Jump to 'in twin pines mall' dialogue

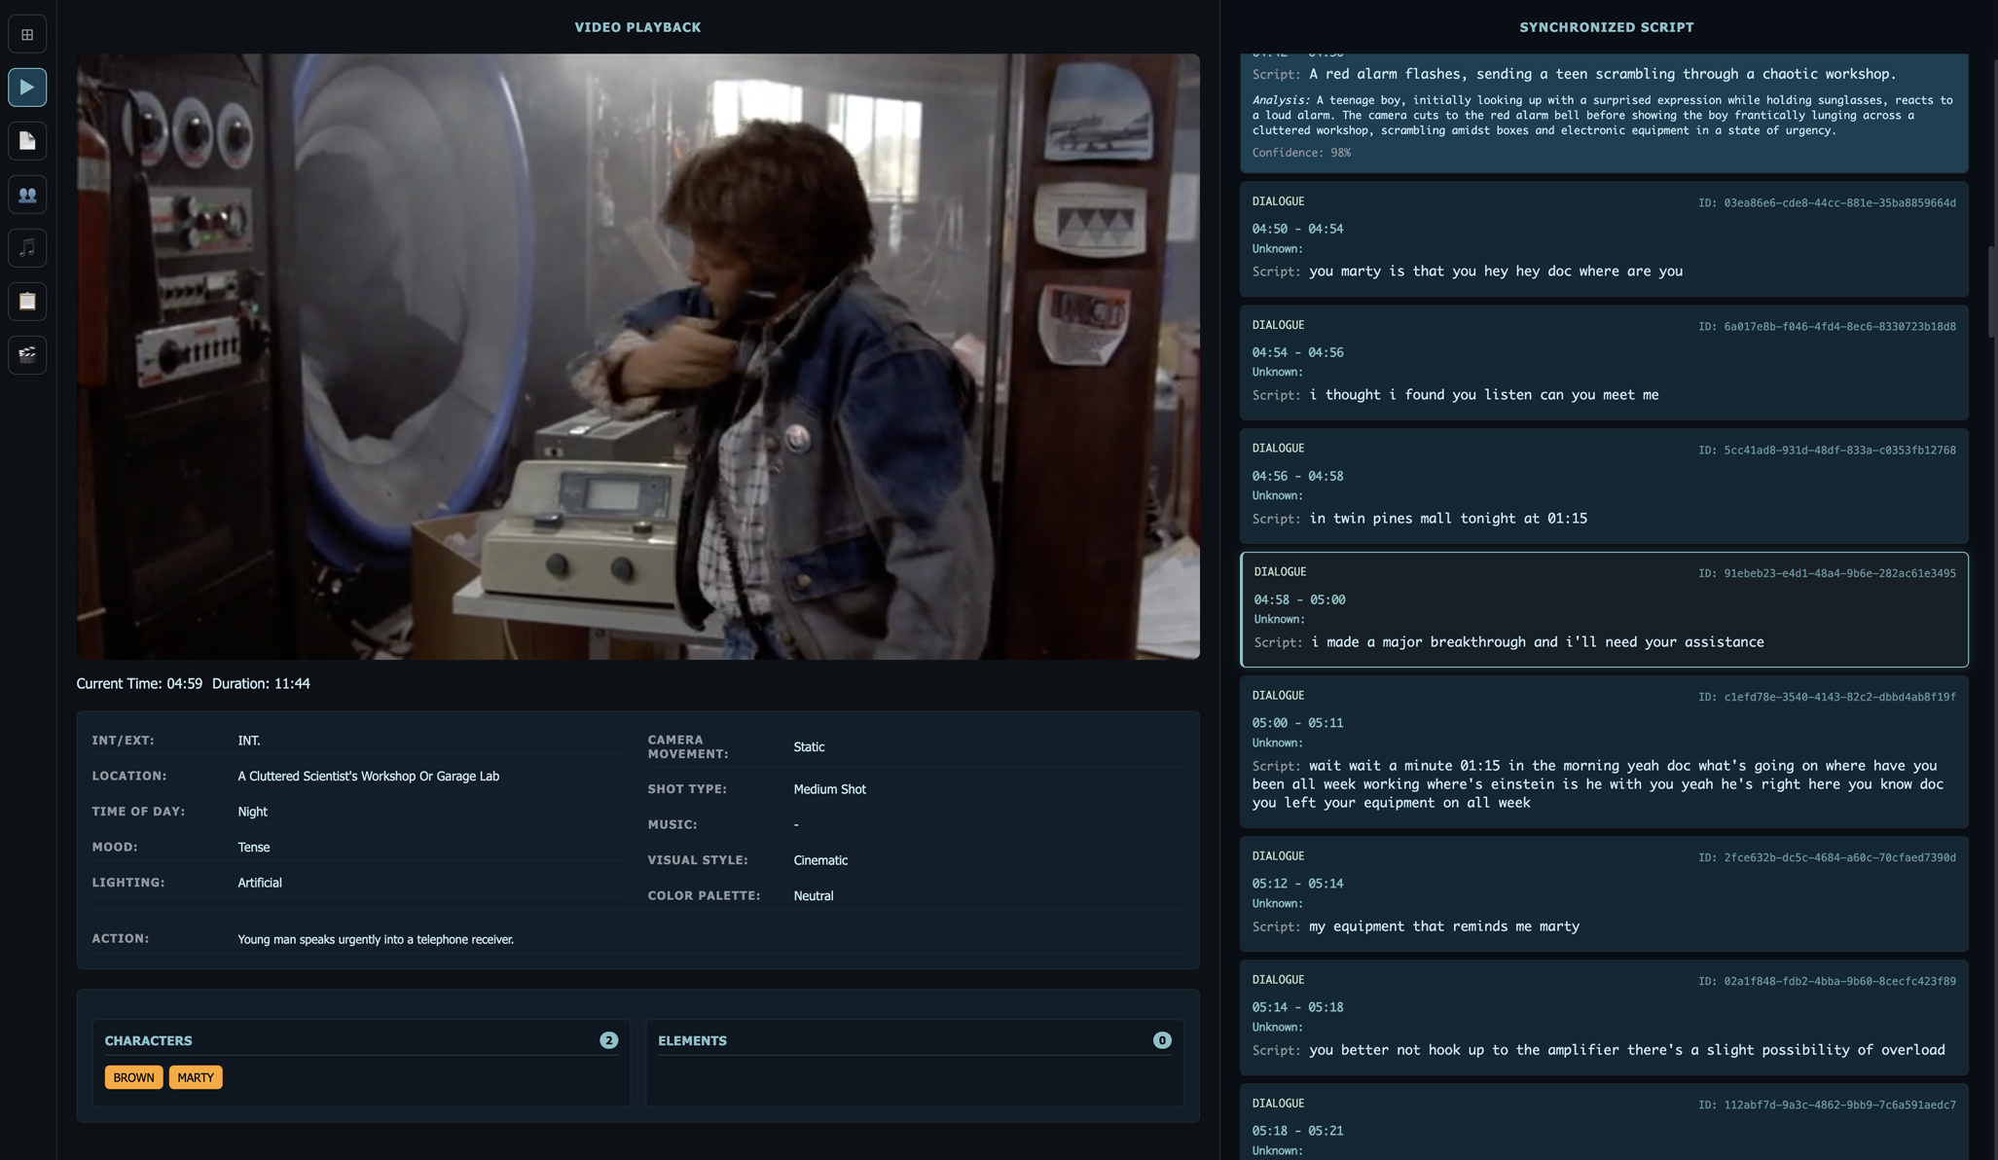click(x=1603, y=487)
